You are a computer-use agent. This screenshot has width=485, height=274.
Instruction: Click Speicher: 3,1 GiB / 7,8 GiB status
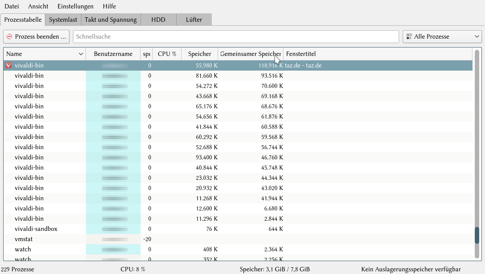275,269
